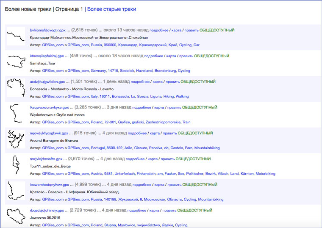This screenshot has width=322, height=228.
Task: Click 'карта' for the bvhiomsfdqvogtir.gpx track
Action: pos(176,31)
